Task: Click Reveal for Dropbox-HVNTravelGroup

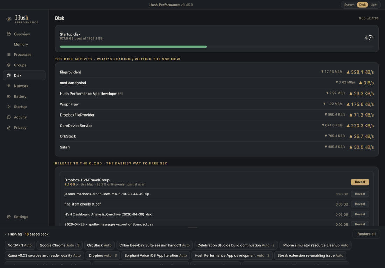Action: point(360,182)
